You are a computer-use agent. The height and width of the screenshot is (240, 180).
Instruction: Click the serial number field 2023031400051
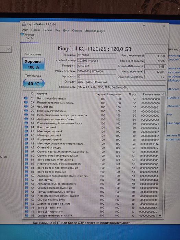[x=97, y=61]
